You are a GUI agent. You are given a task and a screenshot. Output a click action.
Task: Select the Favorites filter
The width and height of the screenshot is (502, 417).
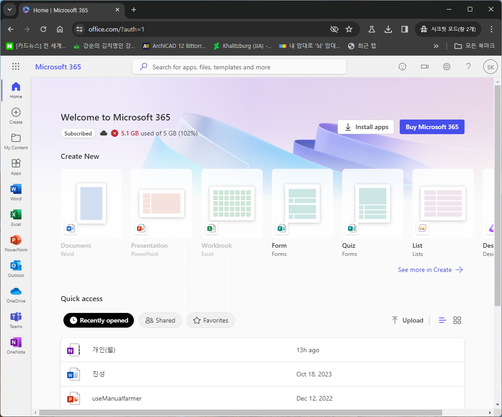click(210, 320)
